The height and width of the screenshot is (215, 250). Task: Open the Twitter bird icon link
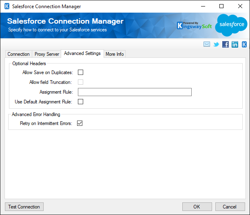(216, 44)
